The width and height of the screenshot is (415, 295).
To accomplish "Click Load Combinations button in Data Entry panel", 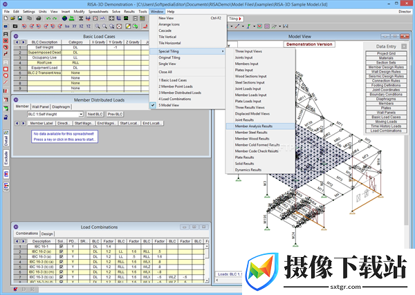I will click(x=386, y=131).
